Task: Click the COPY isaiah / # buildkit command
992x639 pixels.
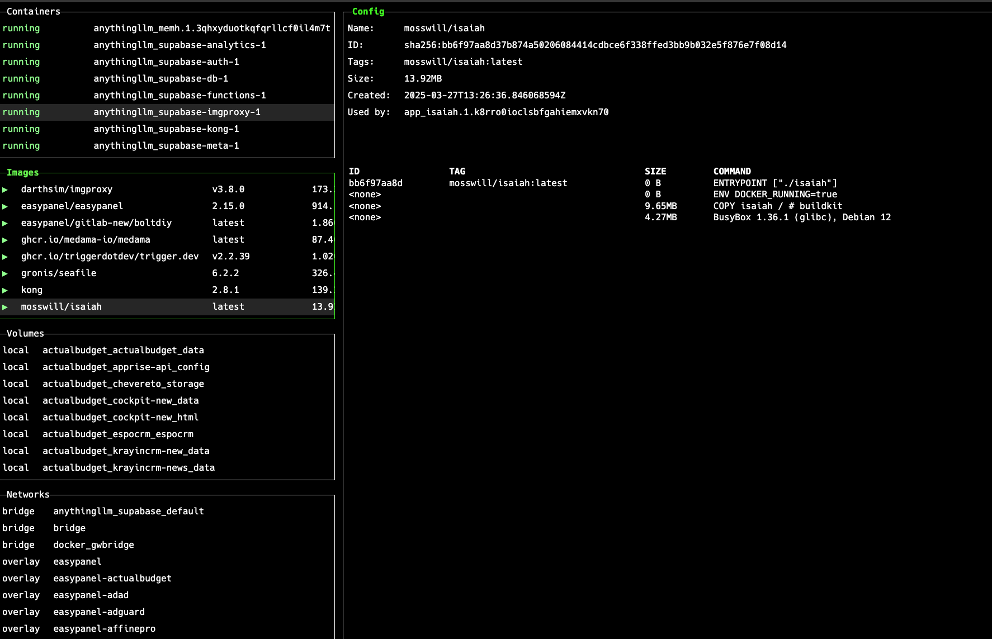Action: coord(778,206)
